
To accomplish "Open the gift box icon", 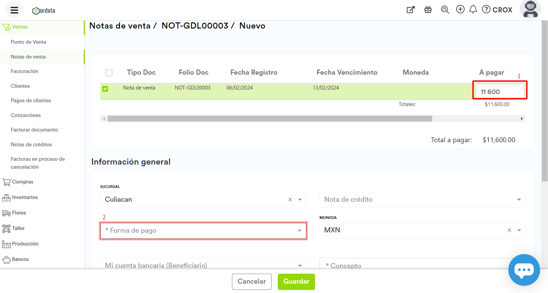I will pyautogui.click(x=428, y=10).
